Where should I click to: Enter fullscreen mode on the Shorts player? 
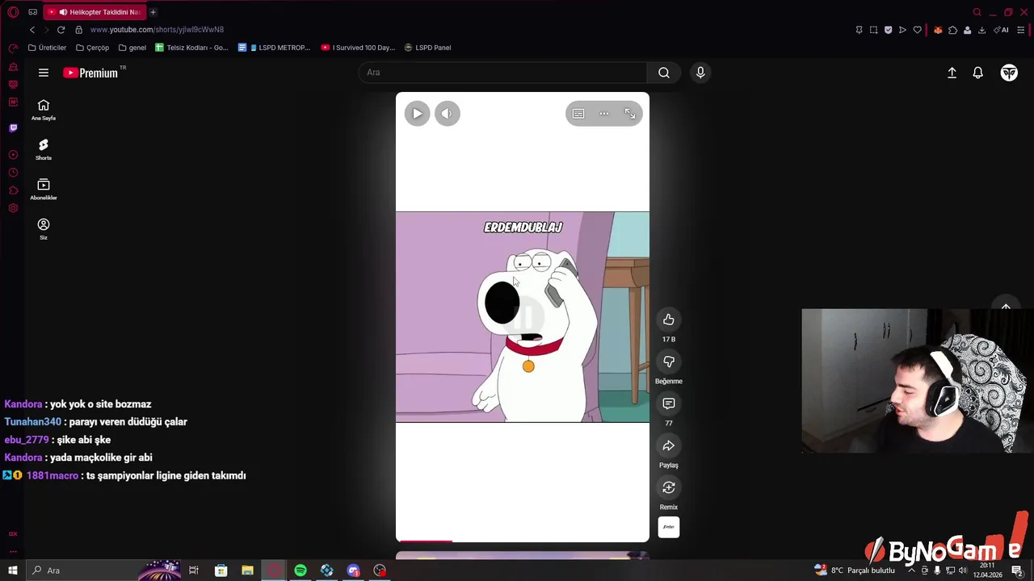(x=630, y=114)
